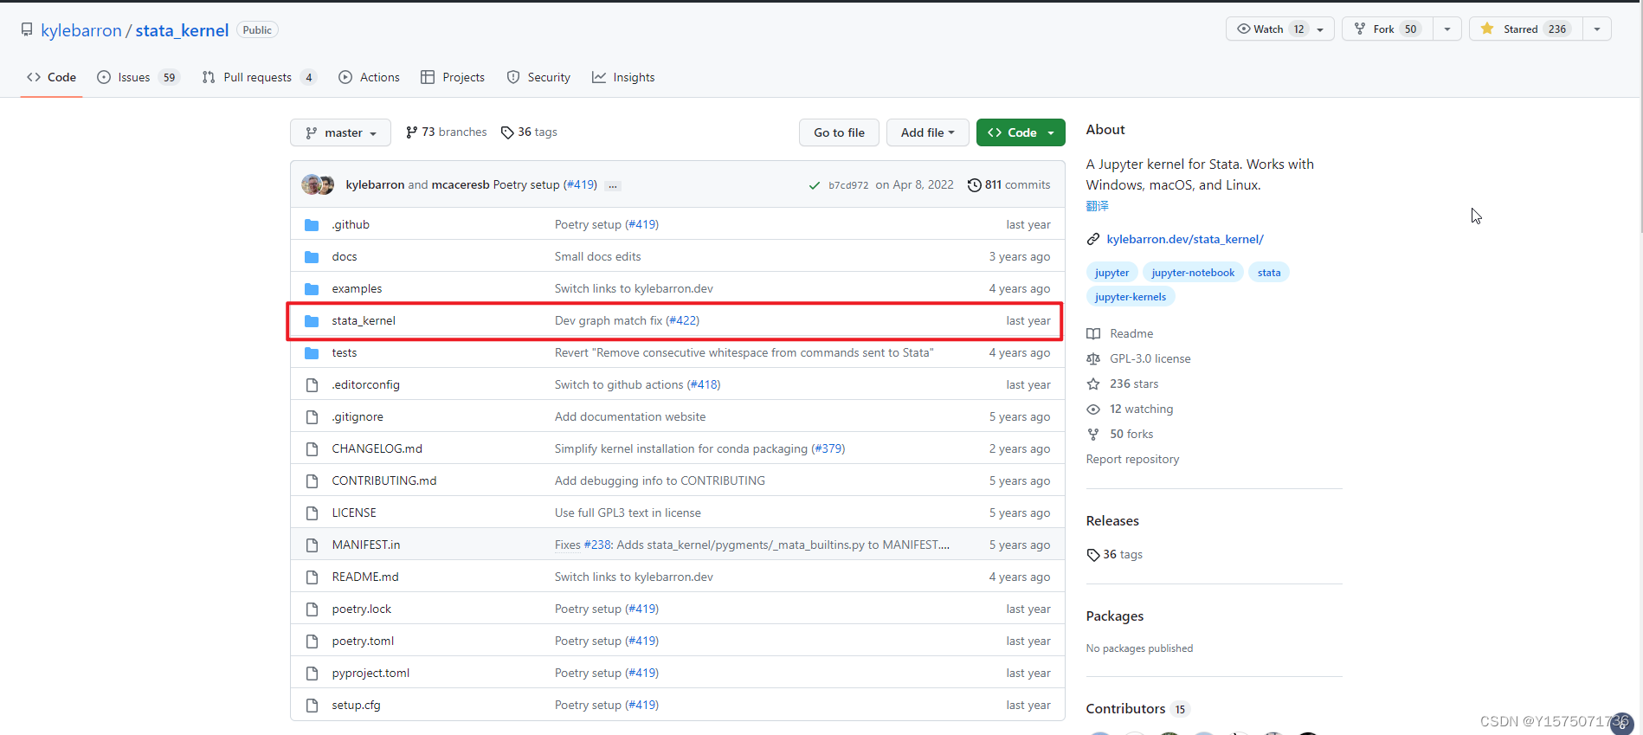Switch to the Issues tab
Image resolution: width=1643 pixels, height=735 pixels.
coord(139,78)
